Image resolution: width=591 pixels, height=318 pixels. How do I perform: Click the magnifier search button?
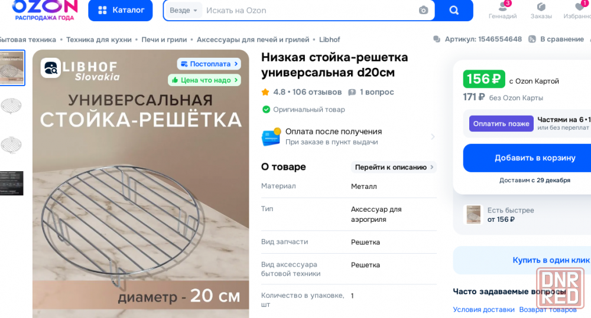tap(454, 10)
